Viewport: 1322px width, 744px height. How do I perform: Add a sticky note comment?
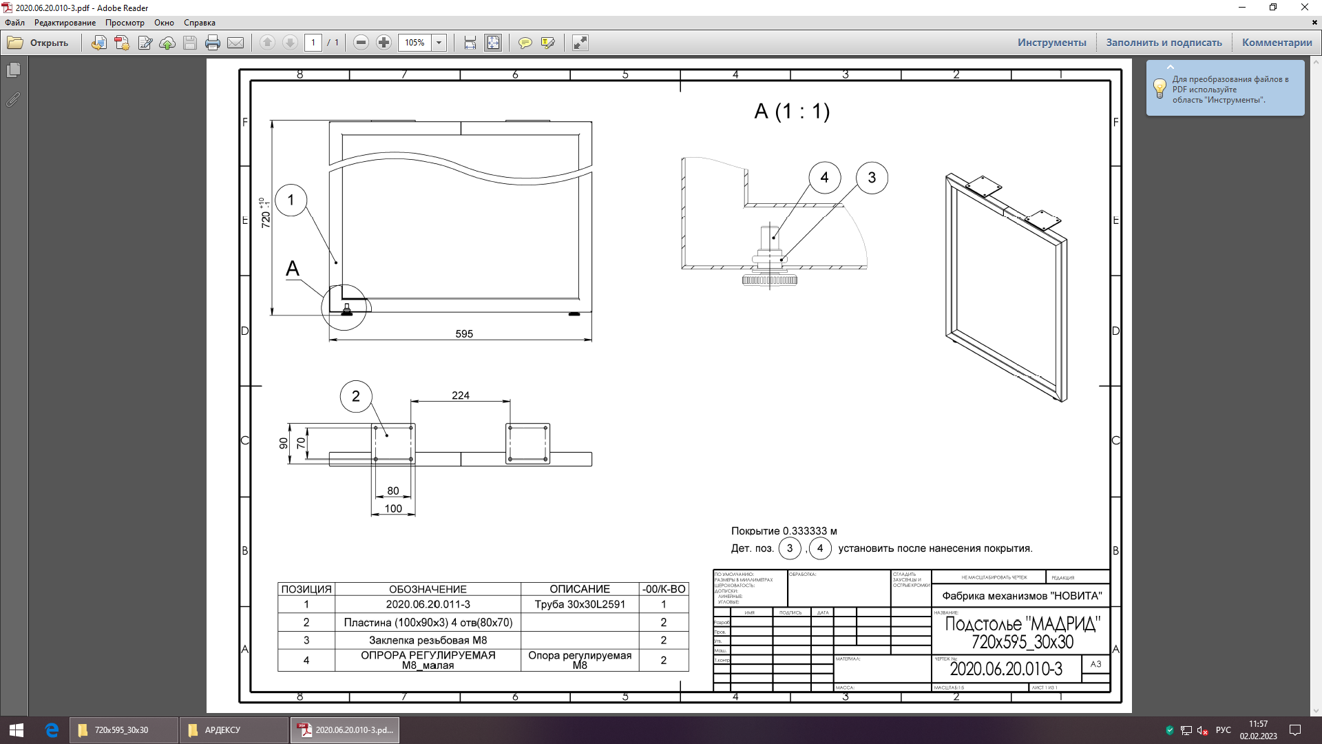(x=525, y=43)
